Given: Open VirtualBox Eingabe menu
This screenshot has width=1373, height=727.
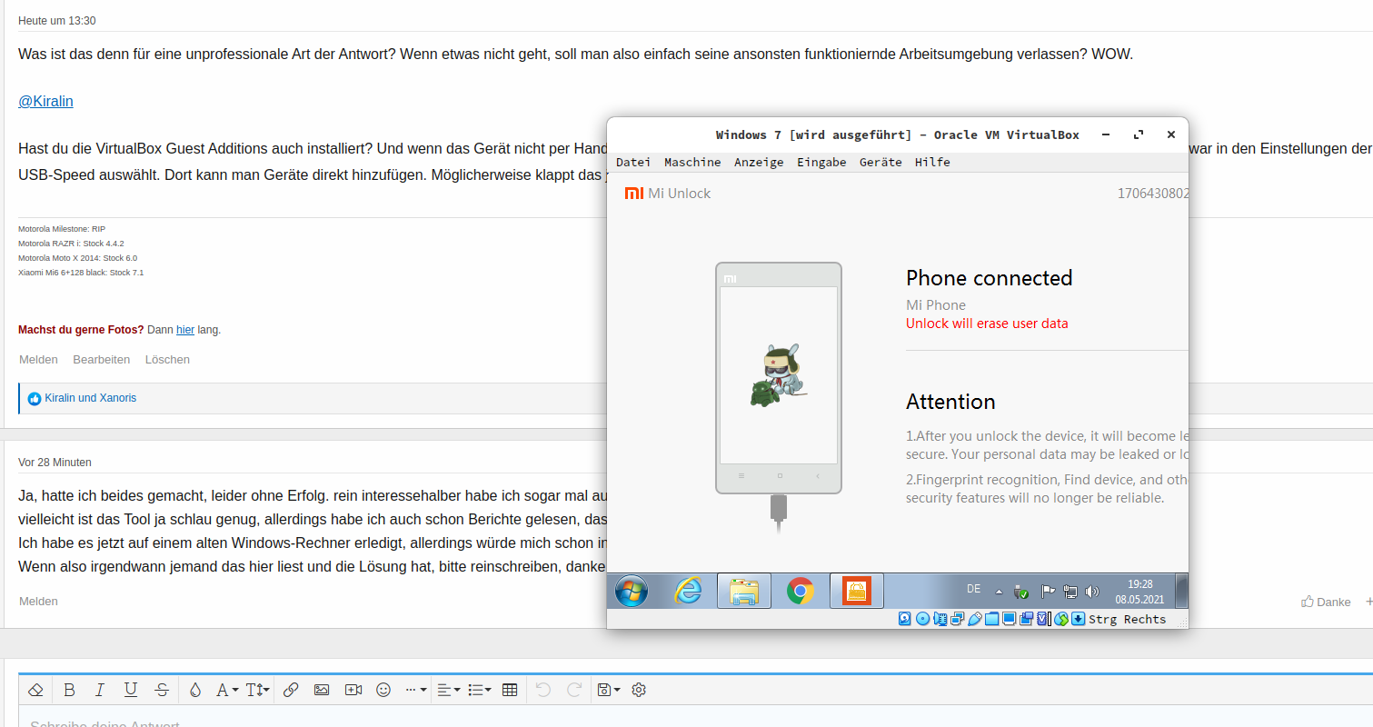Looking at the screenshot, I should click(821, 162).
